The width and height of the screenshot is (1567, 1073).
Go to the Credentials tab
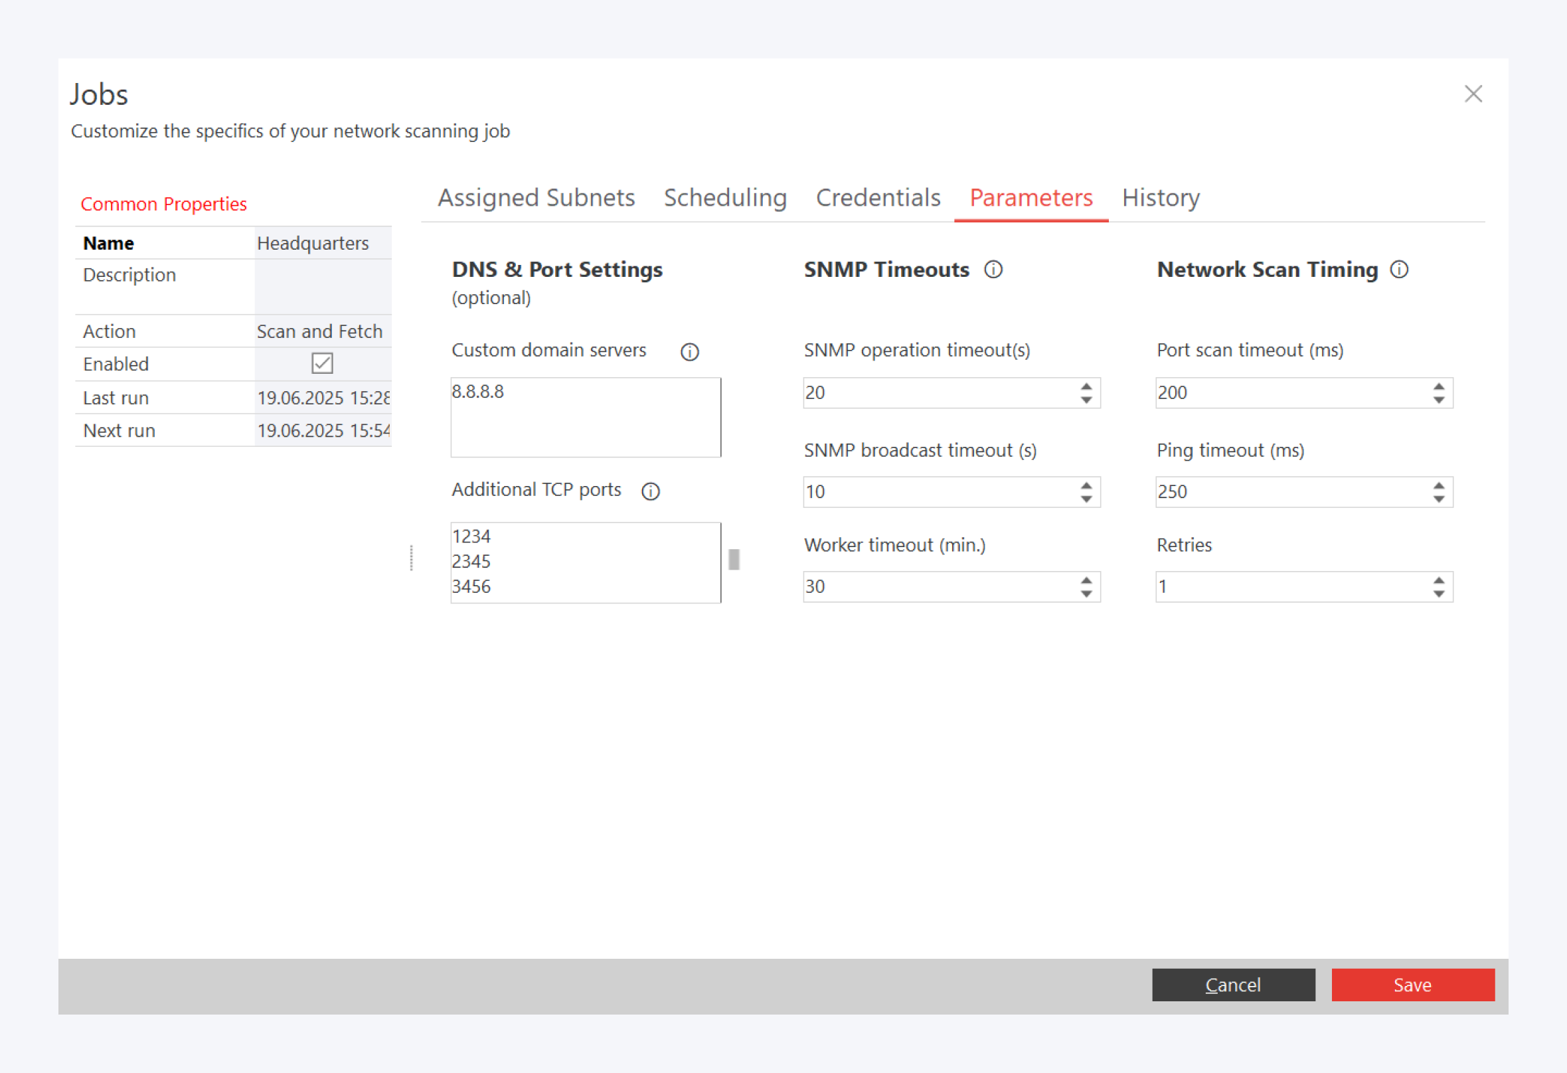877,198
